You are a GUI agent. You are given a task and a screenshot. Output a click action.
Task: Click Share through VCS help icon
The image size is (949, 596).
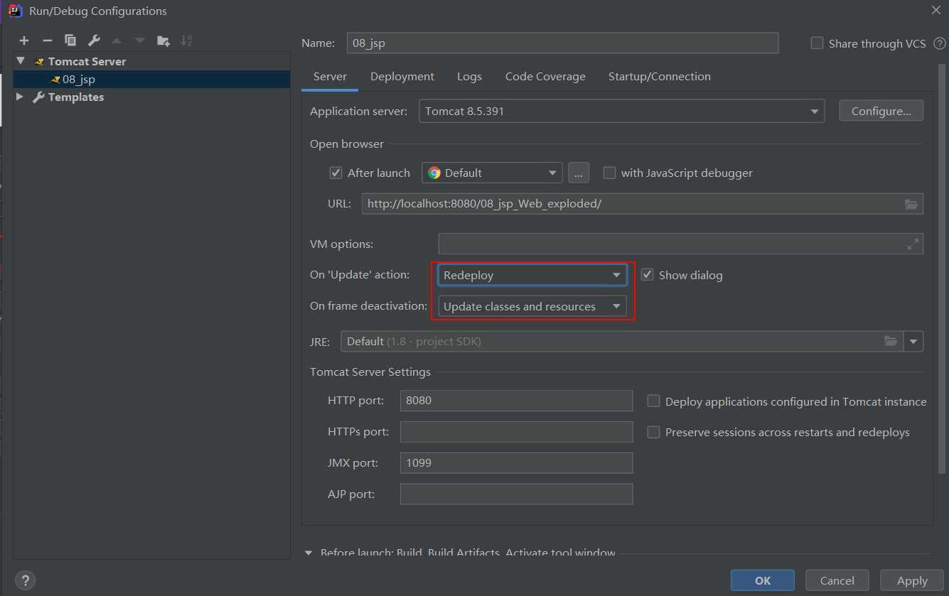point(940,43)
